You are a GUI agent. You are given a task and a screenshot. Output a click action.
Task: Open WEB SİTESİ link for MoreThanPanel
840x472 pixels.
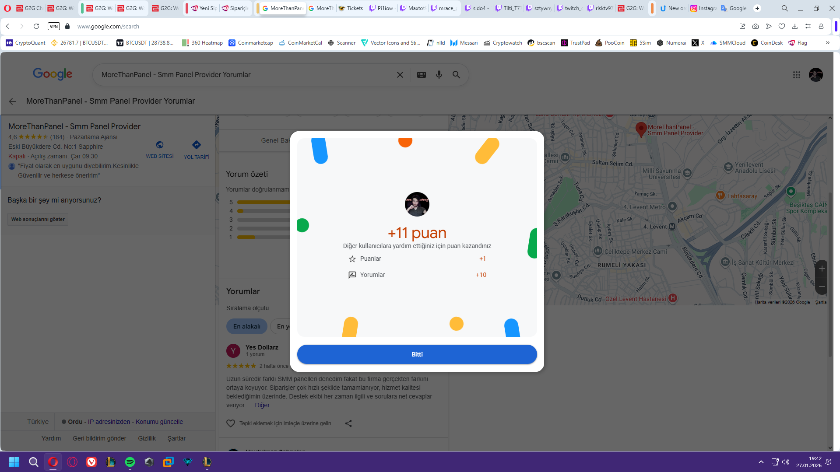coord(160,150)
